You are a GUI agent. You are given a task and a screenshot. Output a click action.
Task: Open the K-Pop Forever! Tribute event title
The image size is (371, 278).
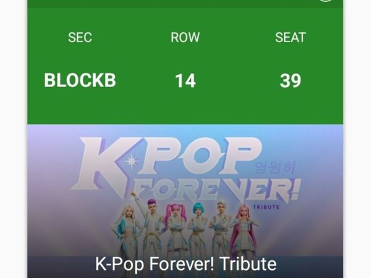pyautogui.click(x=185, y=264)
